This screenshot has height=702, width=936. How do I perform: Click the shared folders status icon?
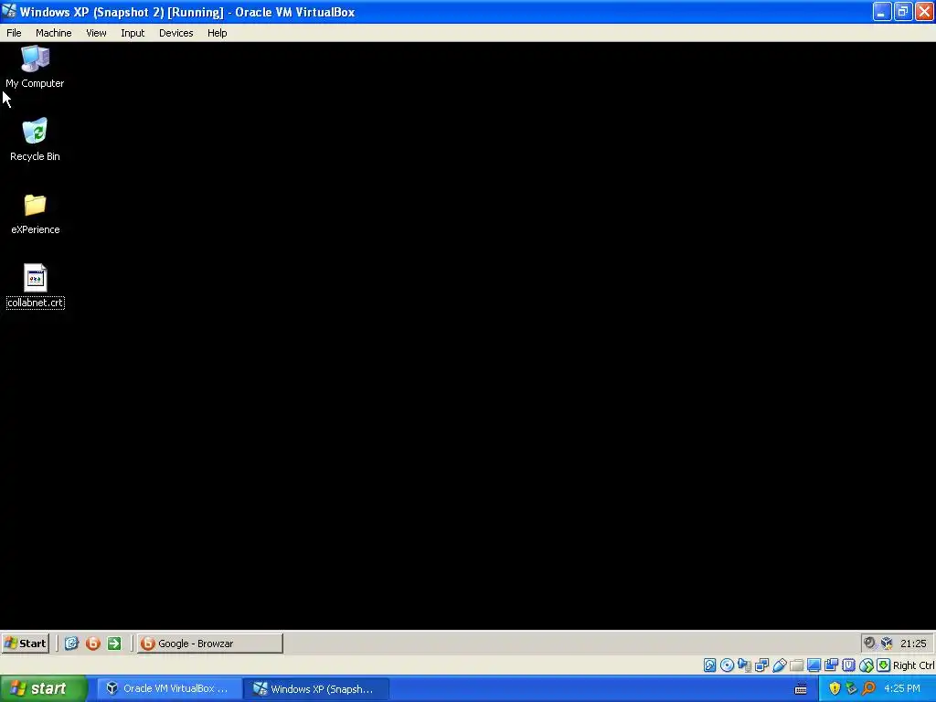coord(797,665)
